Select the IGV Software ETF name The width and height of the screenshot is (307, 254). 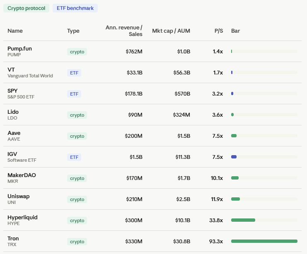point(22,157)
